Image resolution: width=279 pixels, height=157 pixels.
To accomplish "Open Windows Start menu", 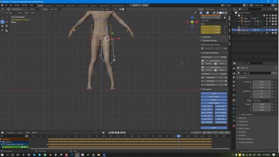I will tap(2, 155).
